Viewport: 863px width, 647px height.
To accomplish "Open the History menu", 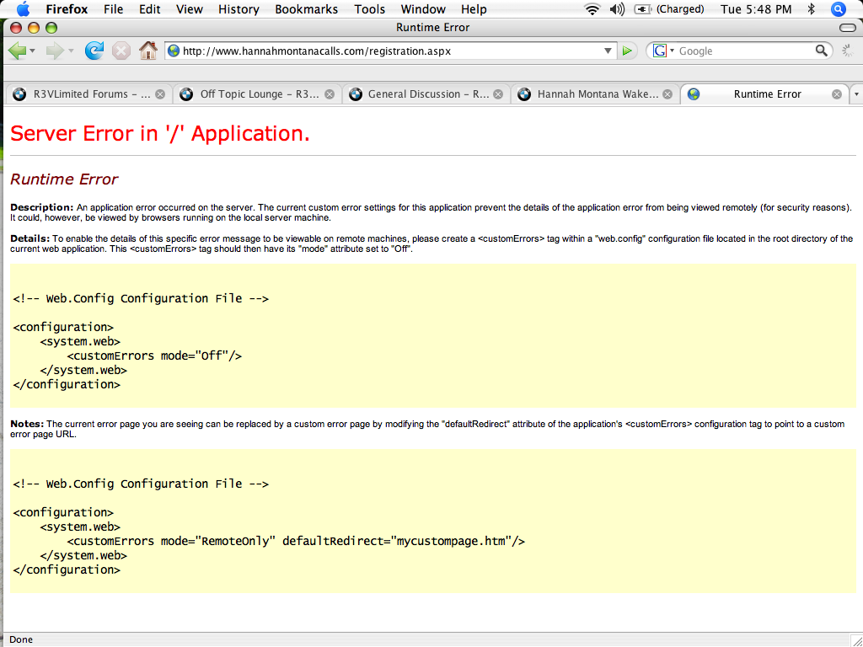I will (x=239, y=9).
